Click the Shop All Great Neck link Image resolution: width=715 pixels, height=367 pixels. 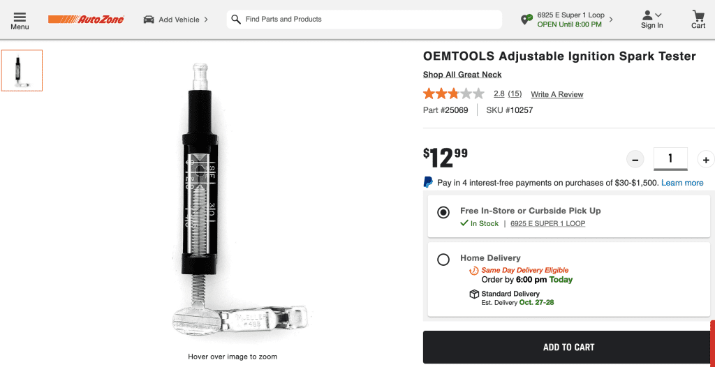(x=462, y=75)
